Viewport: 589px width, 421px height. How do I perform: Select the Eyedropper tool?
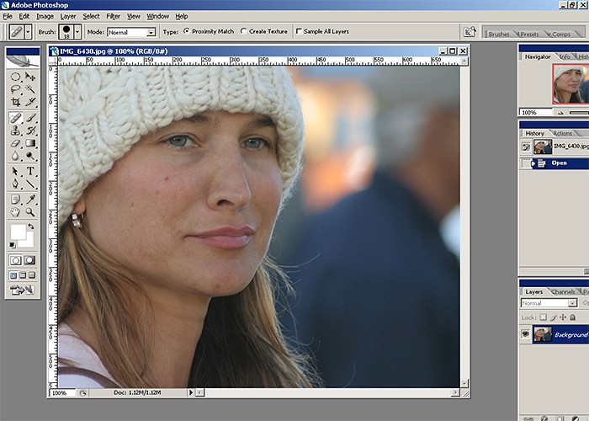(x=30, y=200)
